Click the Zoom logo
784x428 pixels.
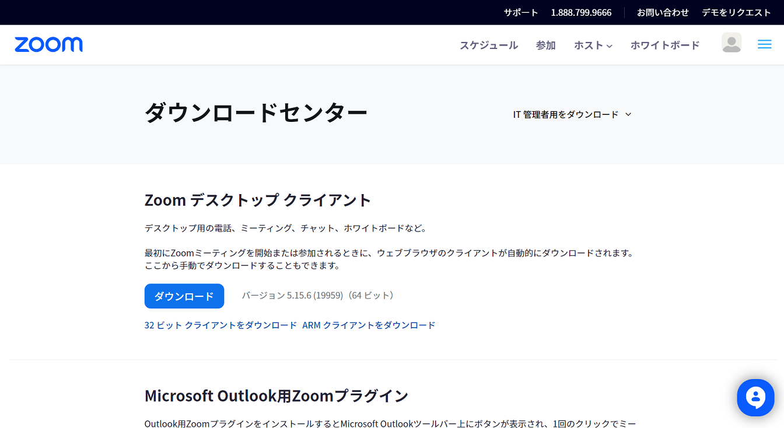click(48, 44)
